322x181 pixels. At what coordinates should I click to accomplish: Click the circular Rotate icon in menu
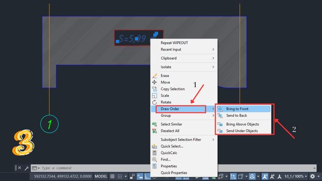coord(155,102)
